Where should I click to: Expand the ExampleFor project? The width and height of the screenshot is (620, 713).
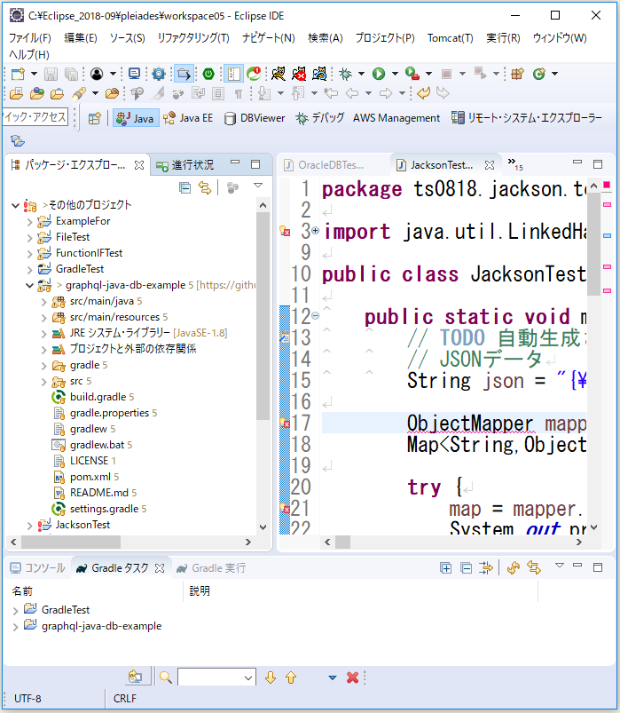coord(29,222)
